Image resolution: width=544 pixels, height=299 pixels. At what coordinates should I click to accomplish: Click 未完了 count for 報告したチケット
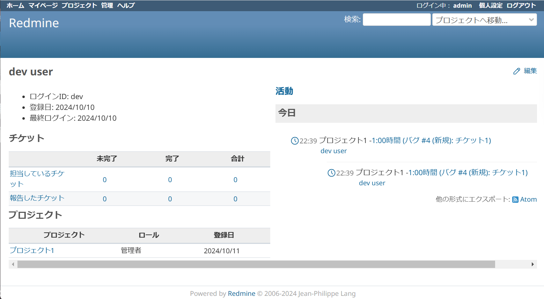(105, 199)
